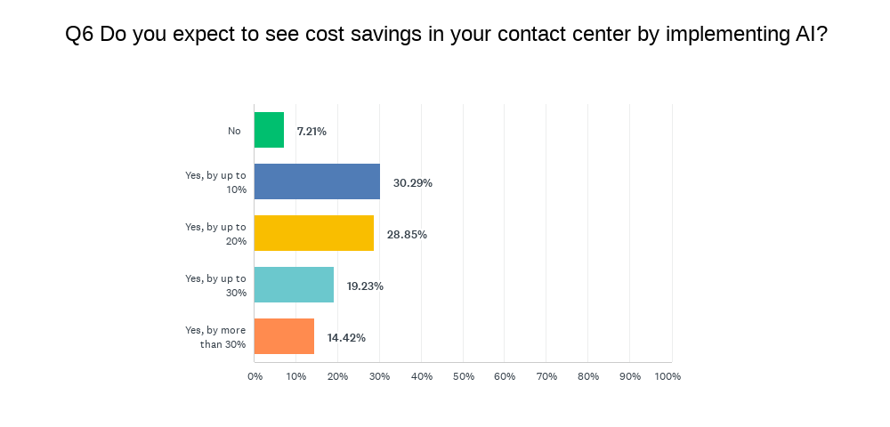The image size is (890, 427).
Task: Select the 30.29% value label
Action: (x=413, y=183)
